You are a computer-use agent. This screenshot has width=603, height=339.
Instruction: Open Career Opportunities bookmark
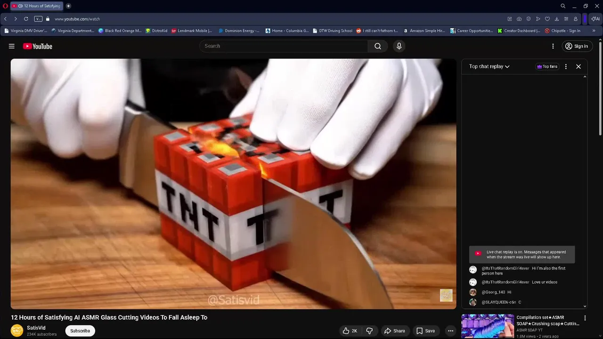(x=472, y=31)
